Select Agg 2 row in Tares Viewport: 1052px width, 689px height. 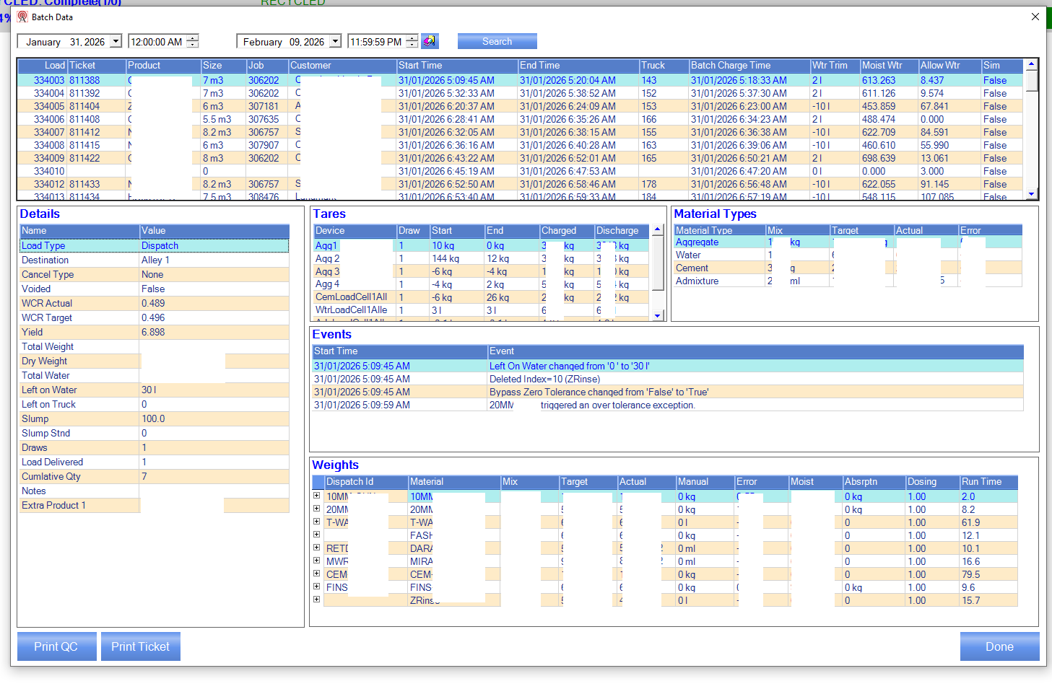click(x=482, y=258)
